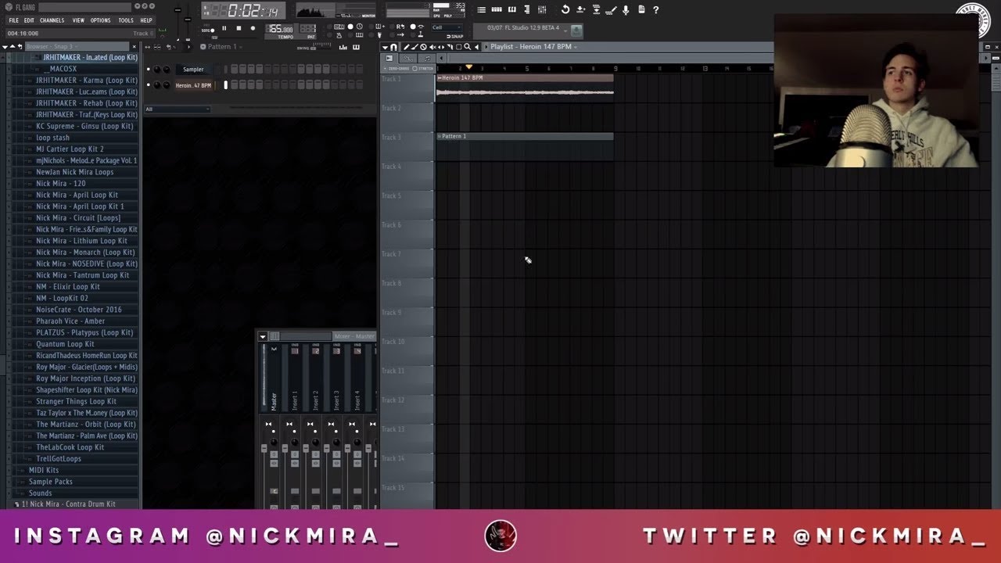The image size is (1001, 563).
Task: Click the microphone one-click recording icon
Action: 626,9
